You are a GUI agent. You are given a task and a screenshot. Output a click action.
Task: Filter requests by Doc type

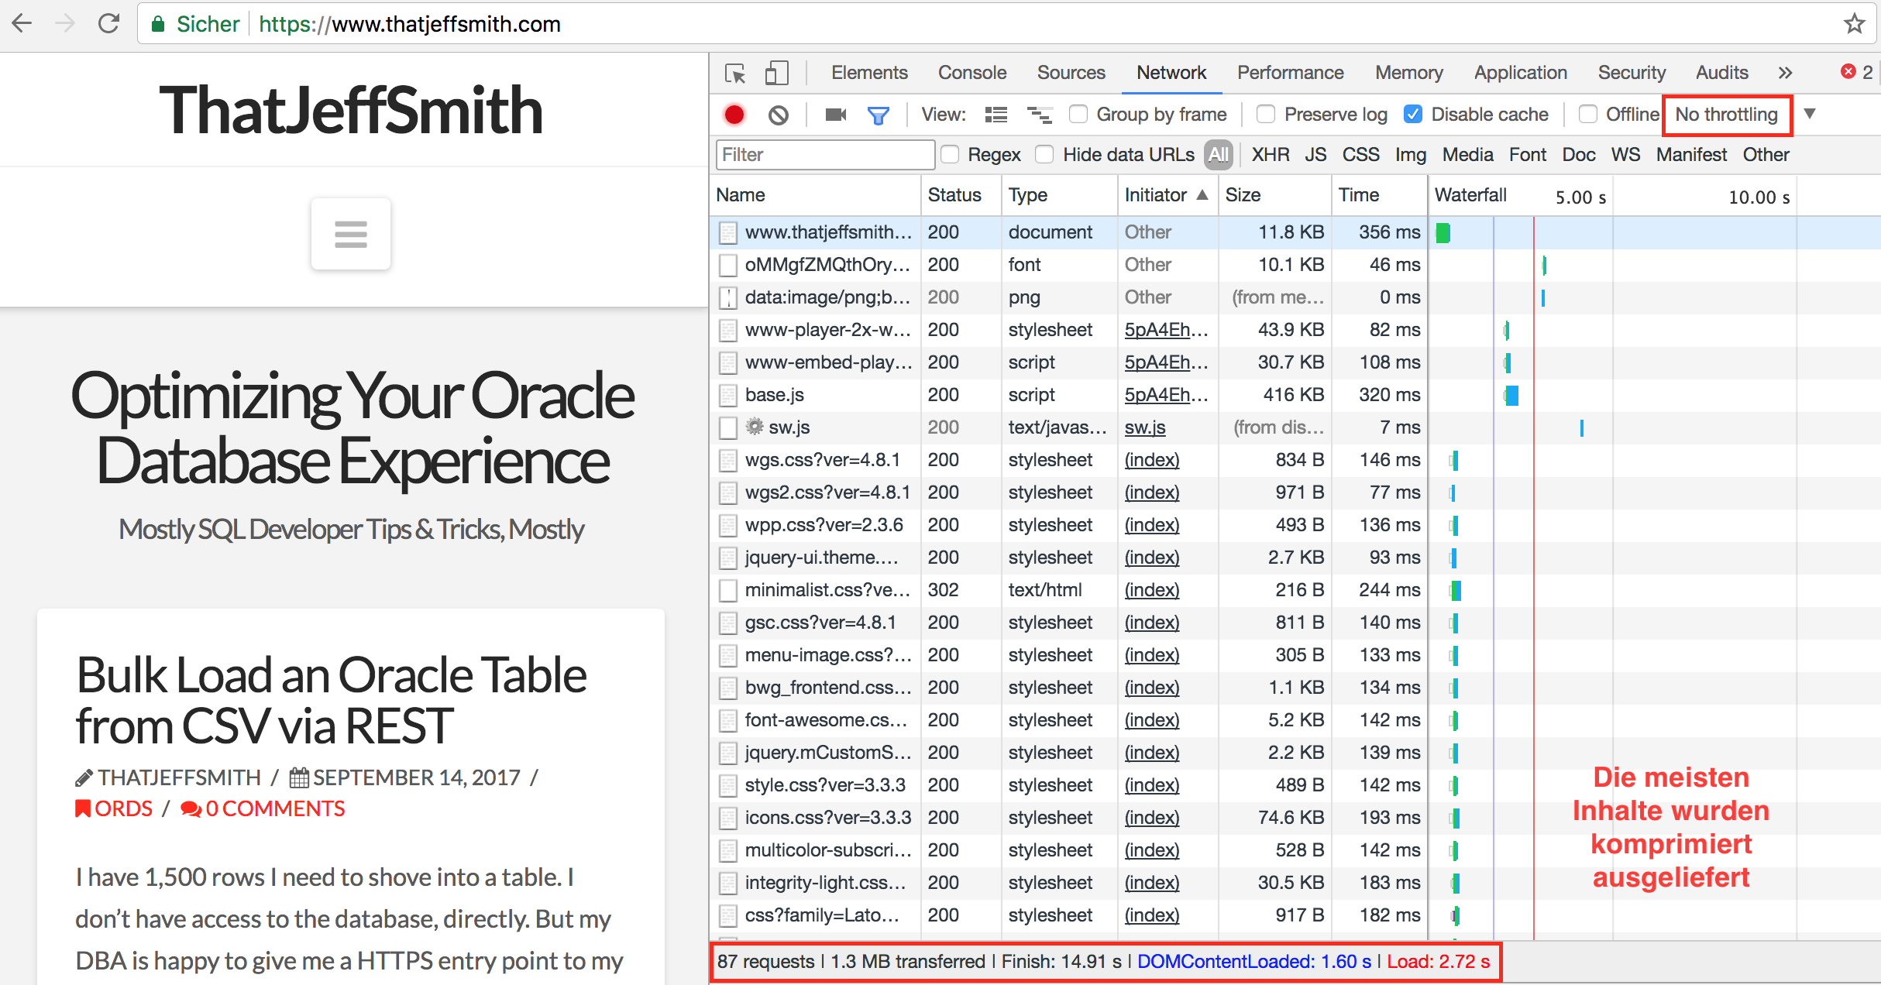click(x=1579, y=155)
